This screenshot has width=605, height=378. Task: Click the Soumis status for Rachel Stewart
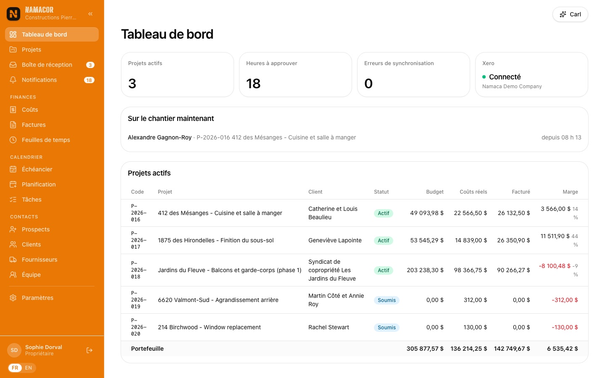387,327
